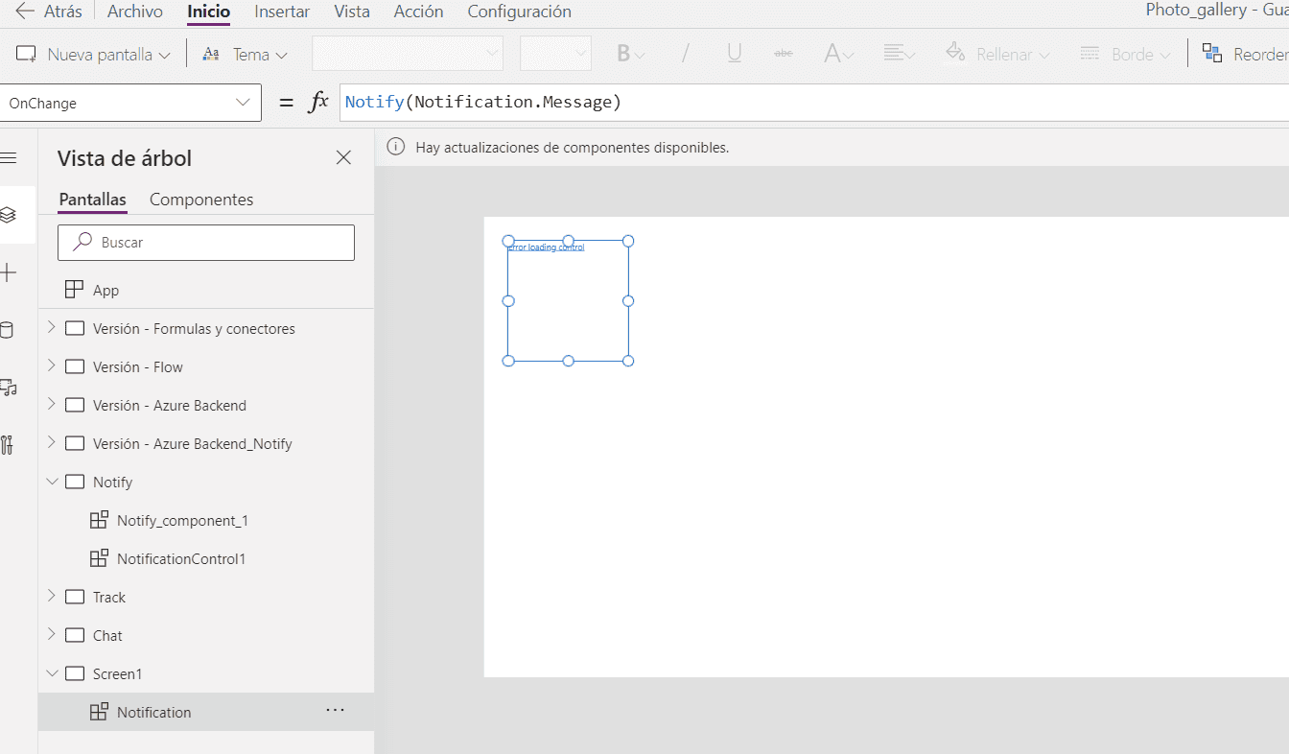The image size is (1289, 754).
Task: Click the info icon in notification bar
Action: (395, 147)
